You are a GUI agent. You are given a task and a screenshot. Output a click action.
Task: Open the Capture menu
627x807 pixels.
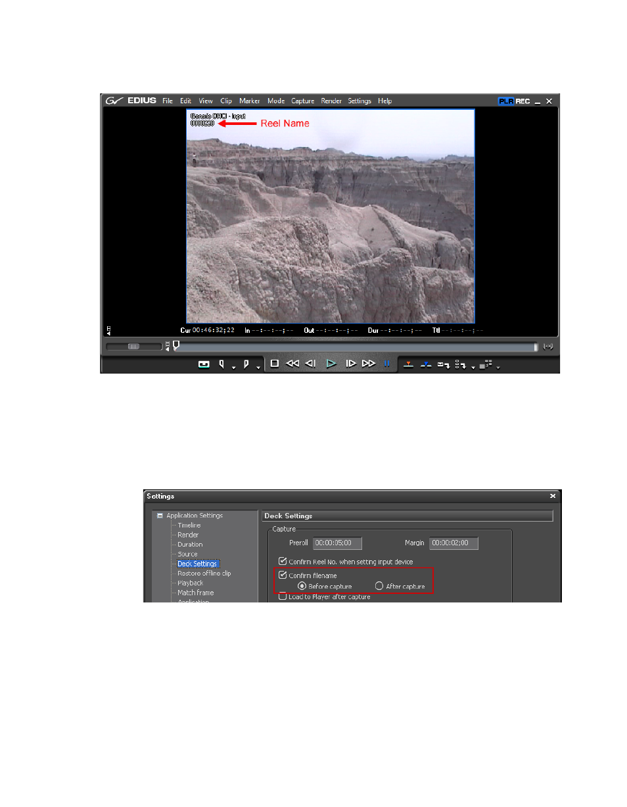pos(303,101)
